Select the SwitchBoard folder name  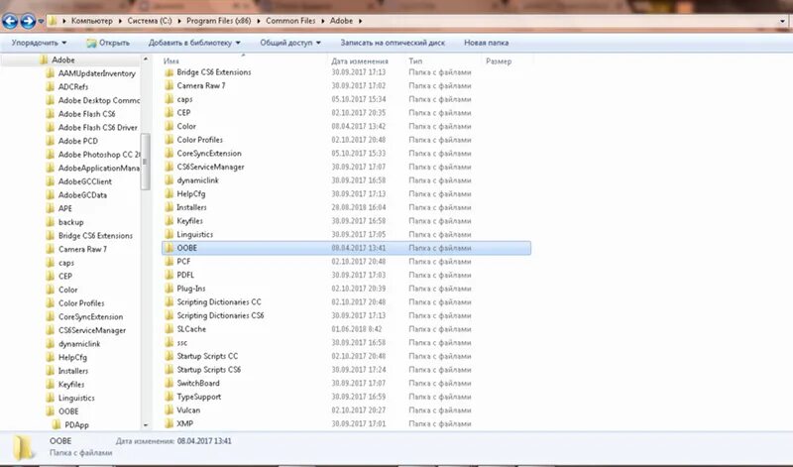(198, 383)
